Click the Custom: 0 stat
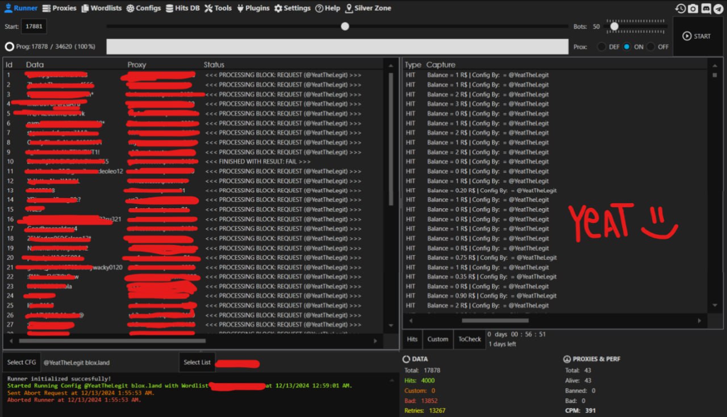The height and width of the screenshot is (417, 727). (x=419, y=390)
